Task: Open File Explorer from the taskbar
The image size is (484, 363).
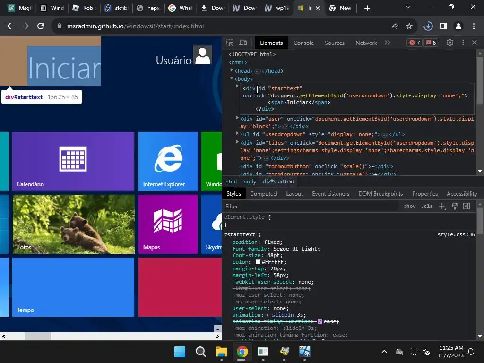Action: click(x=222, y=352)
